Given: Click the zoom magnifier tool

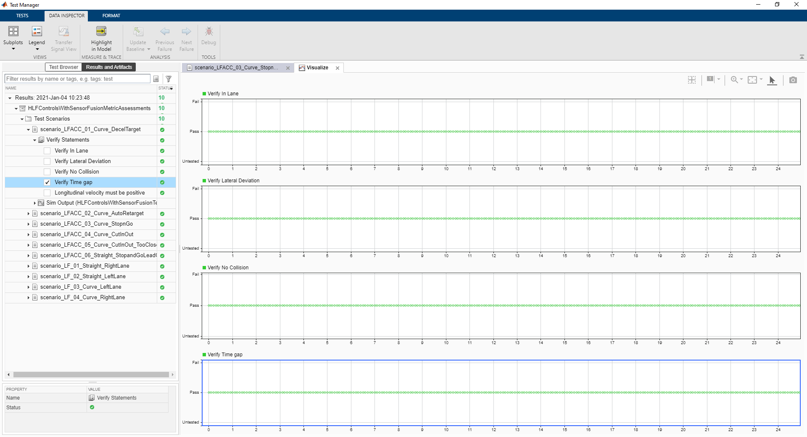Looking at the screenshot, I should [734, 79].
